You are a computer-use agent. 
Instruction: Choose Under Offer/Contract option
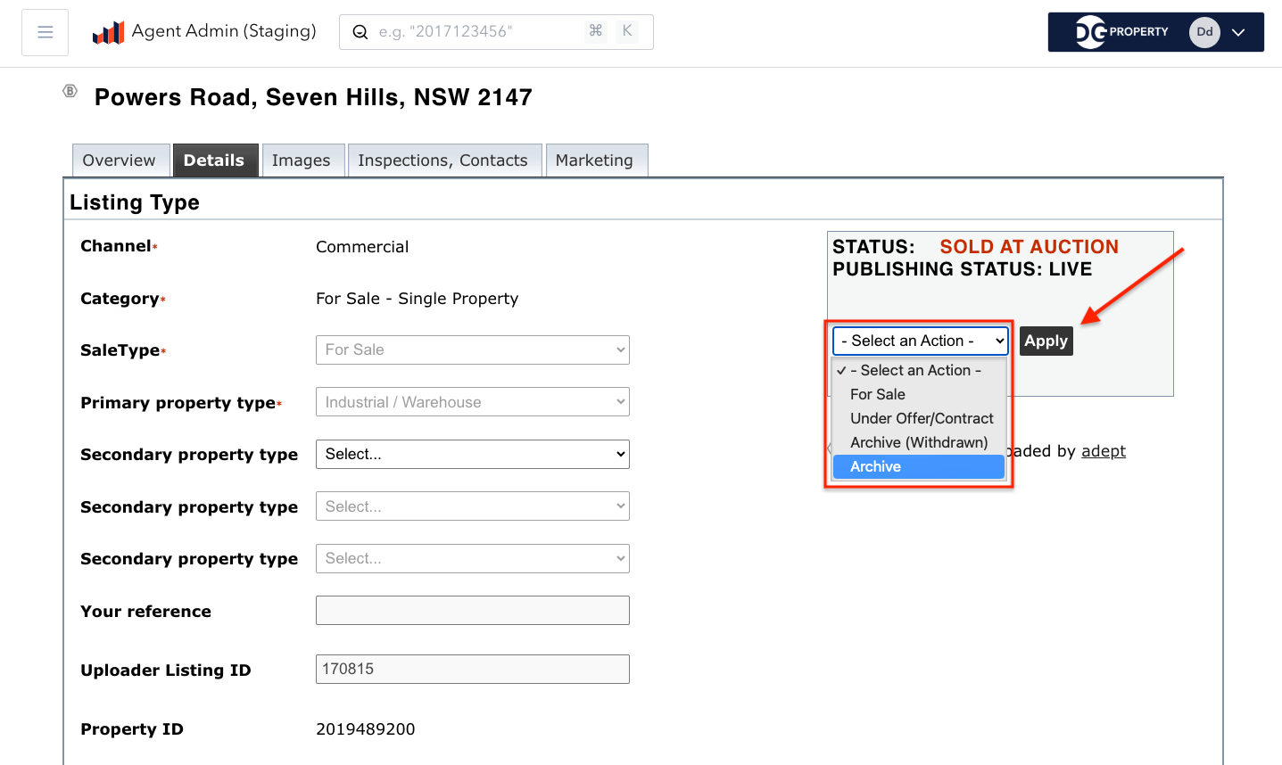click(x=921, y=418)
